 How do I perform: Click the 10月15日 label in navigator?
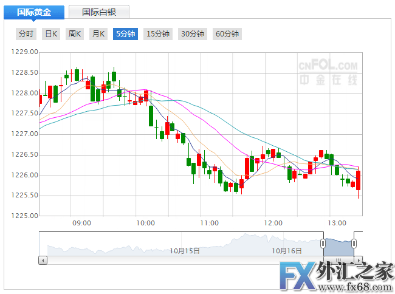coord(185,251)
